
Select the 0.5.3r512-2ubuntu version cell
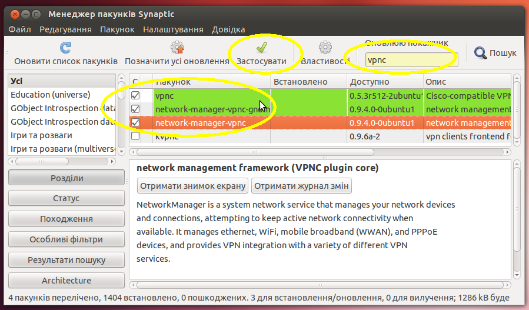385,96
